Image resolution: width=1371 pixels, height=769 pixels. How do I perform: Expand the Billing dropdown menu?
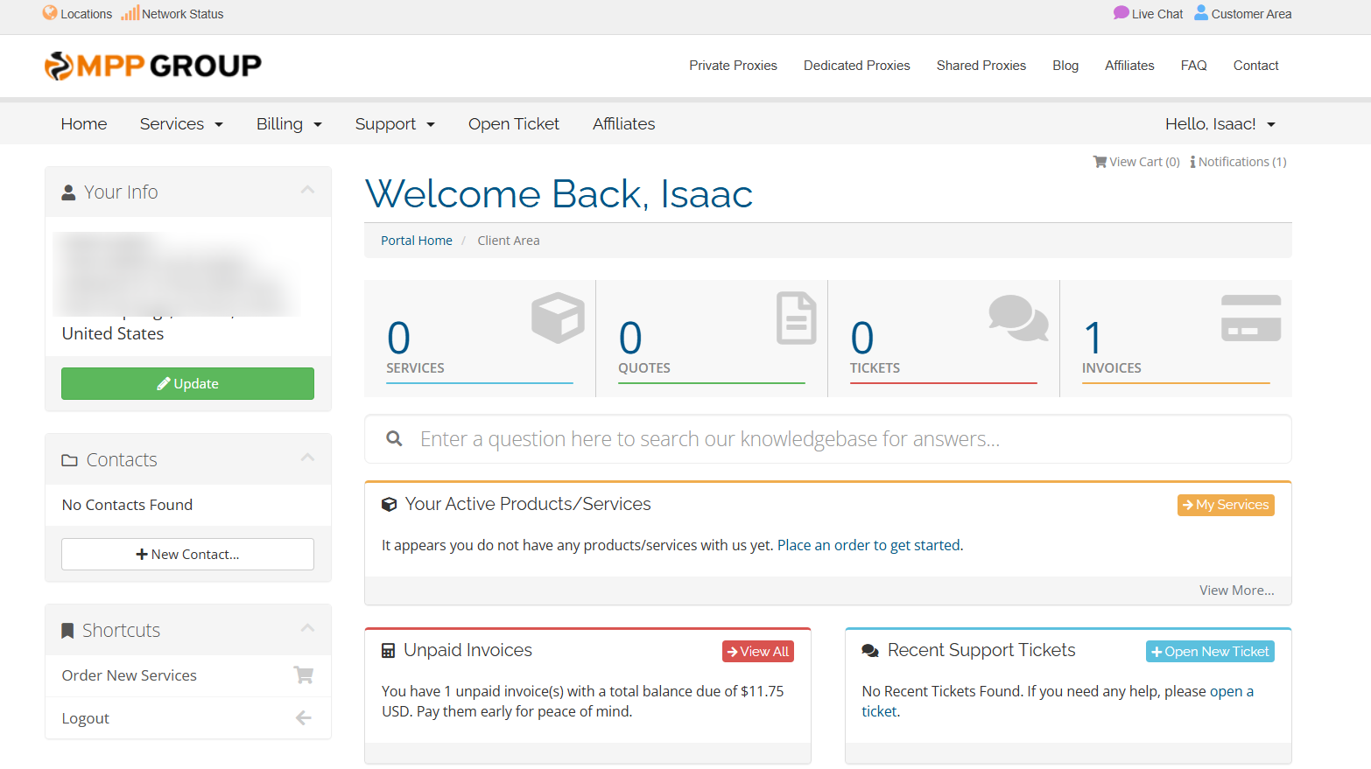[x=289, y=124]
